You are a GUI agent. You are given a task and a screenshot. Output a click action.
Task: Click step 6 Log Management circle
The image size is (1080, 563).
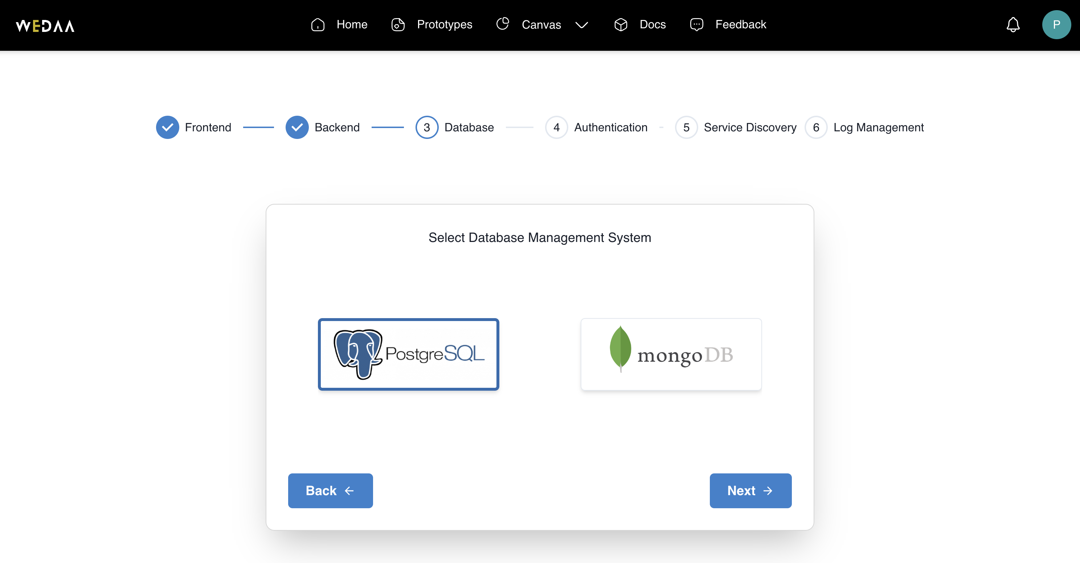click(816, 127)
